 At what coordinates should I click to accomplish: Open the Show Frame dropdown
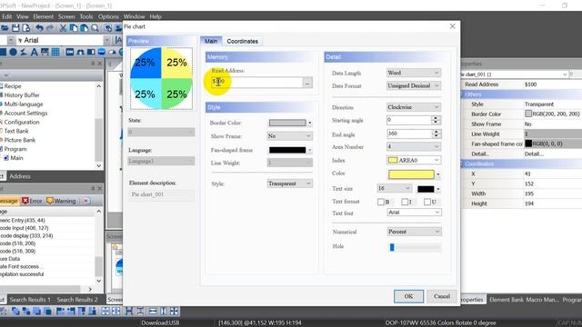[x=289, y=136]
